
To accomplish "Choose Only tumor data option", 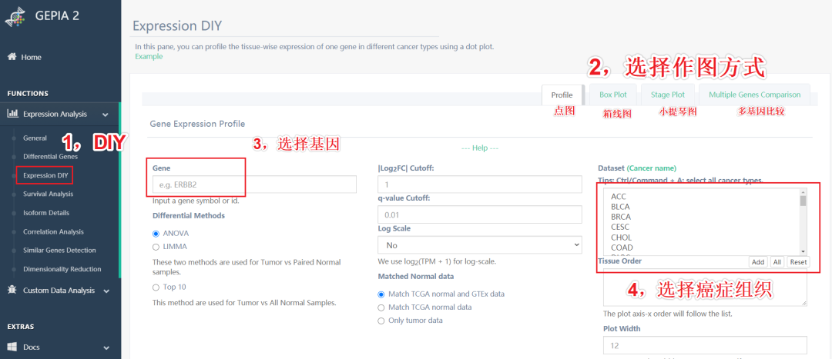I will pos(381,321).
